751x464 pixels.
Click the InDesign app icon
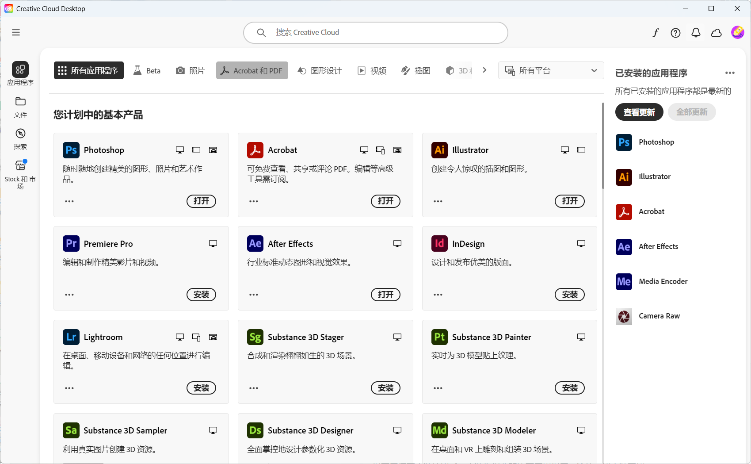click(440, 243)
